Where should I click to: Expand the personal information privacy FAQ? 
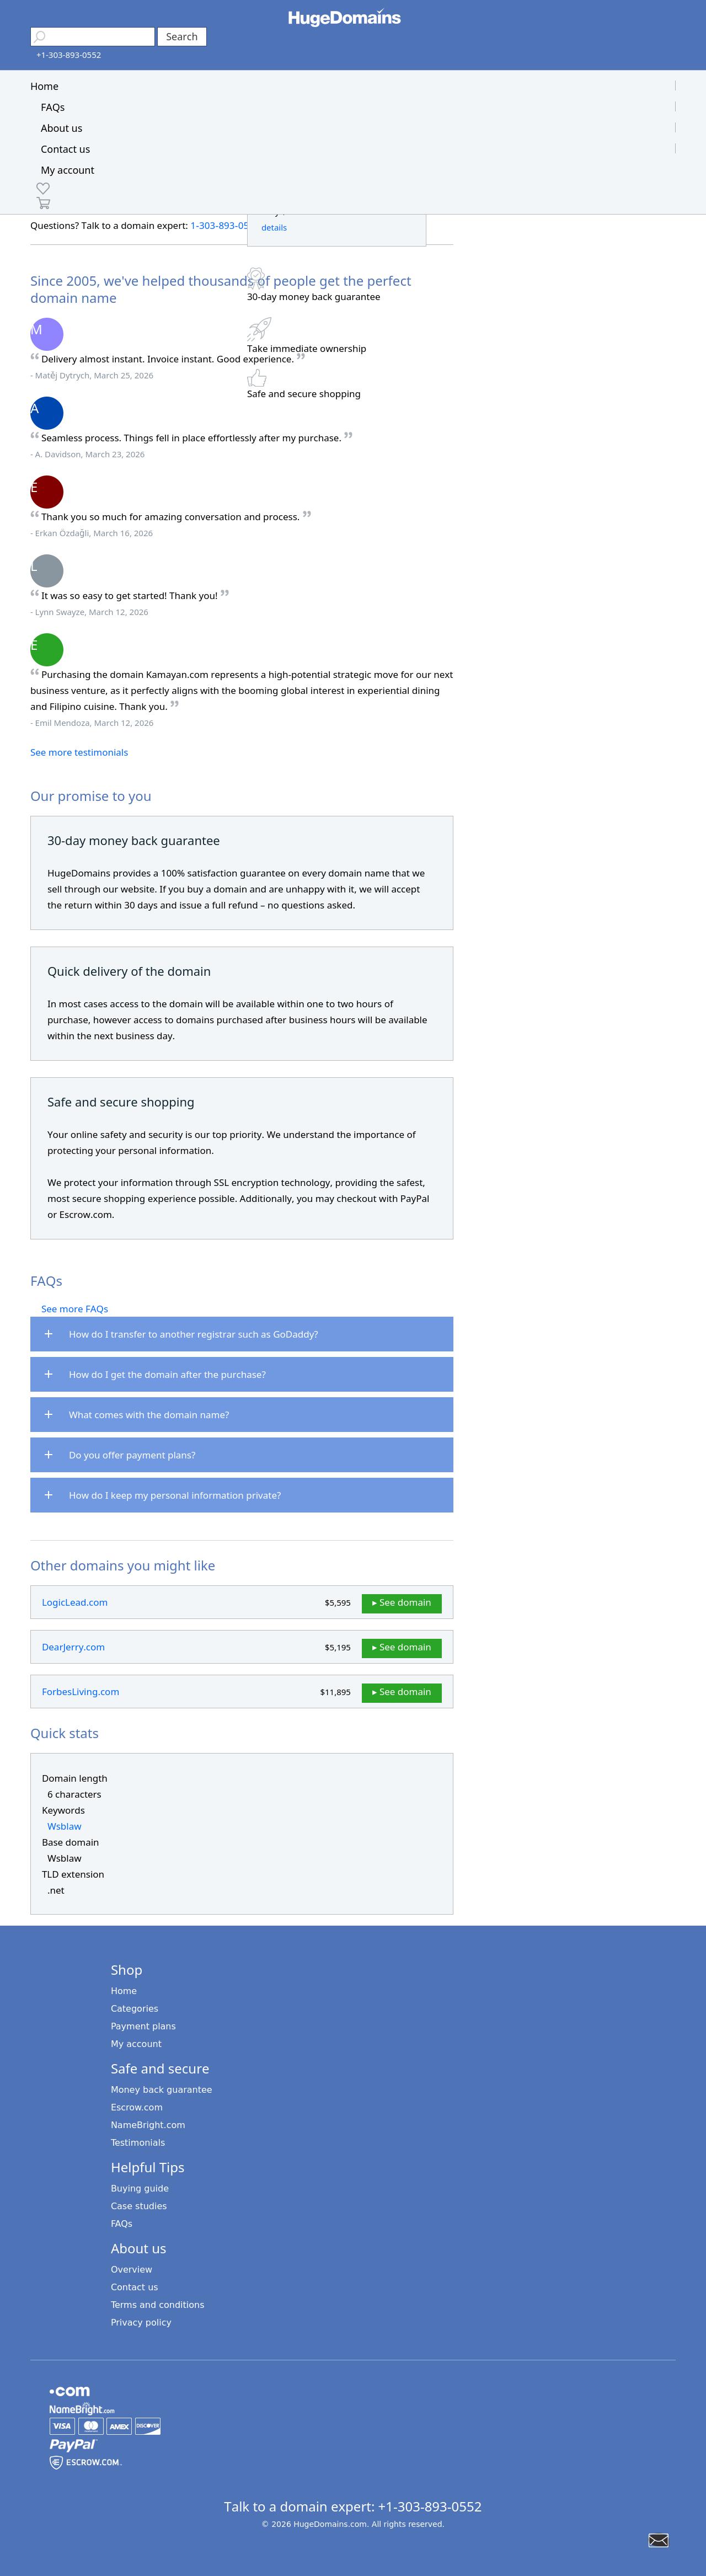pyautogui.click(x=241, y=1495)
